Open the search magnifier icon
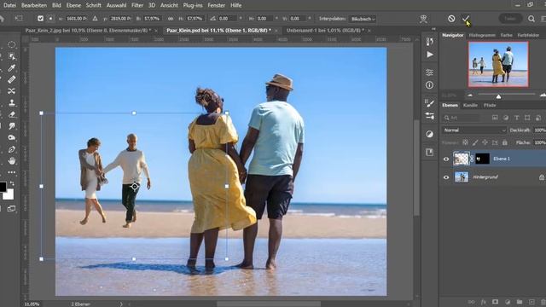The height and width of the screenshot is (307, 546). (x=531, y=19)
